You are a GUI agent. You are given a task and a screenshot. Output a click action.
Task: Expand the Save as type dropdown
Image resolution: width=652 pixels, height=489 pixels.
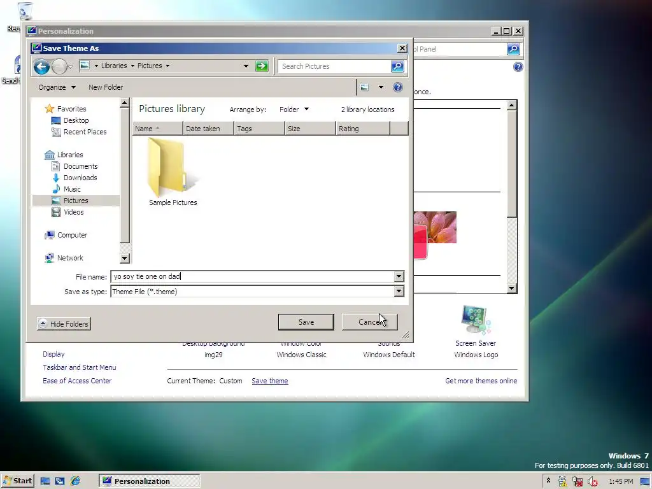pos(399,292)
